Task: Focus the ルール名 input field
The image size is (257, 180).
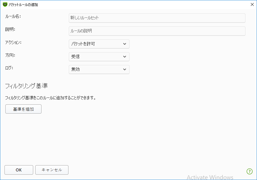Action: tap(157, 18)
